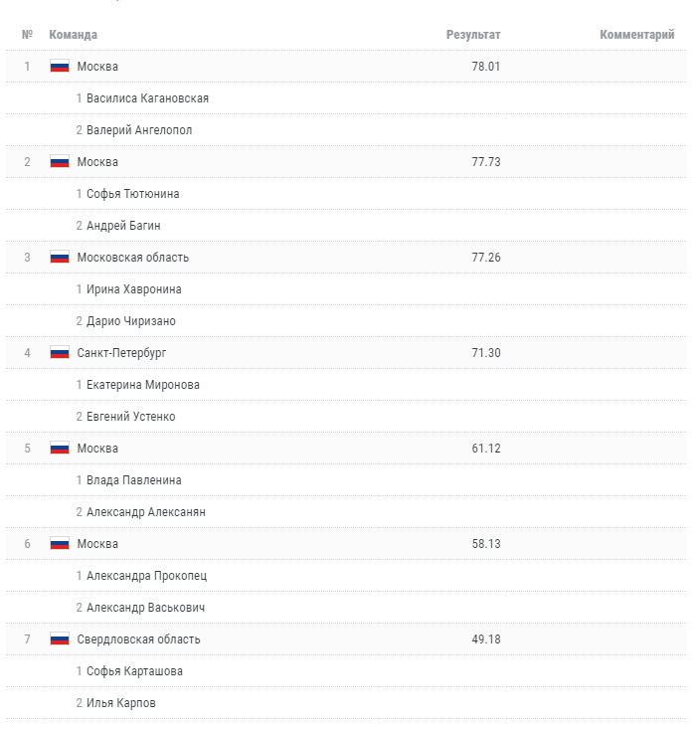Image resolution: width=694 pixels, height=729 pixels.
Task: Click the Комментарий column header
Action: (x=637, y=35)
